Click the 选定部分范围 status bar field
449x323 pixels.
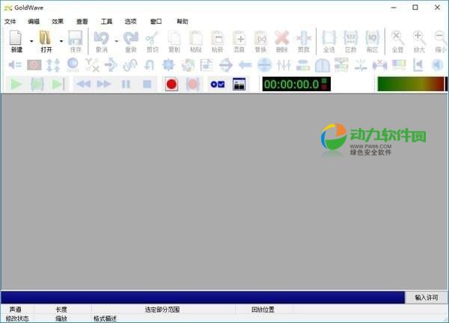tap(163, 310)
